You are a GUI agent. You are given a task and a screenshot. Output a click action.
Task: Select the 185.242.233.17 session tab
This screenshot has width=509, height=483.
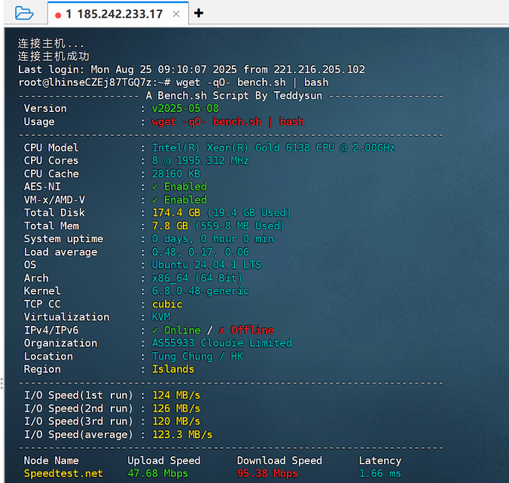[x=114, y=14]
